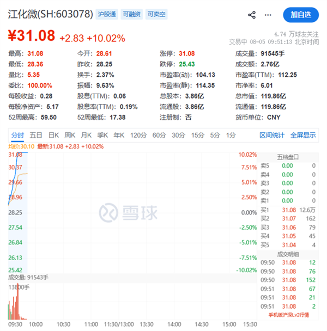327x331 pixels.
Task: Click the 沪股通 tag
Action: click(x=107, y=14)
